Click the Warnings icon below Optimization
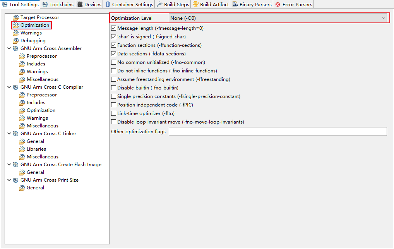Viewport: 394px width, 249px height. tap(15, 33)
